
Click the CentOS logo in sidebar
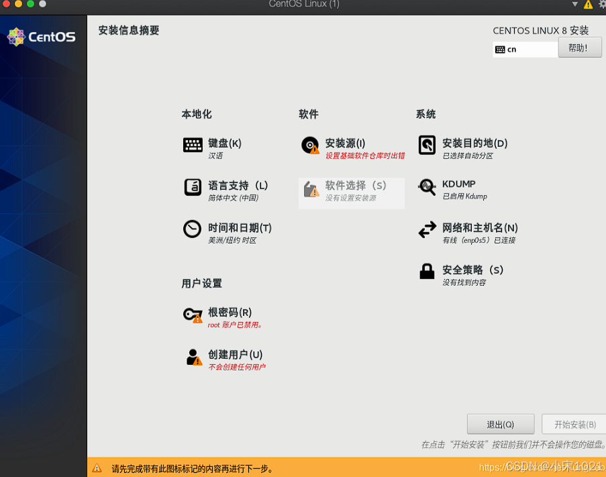(42, 37)
